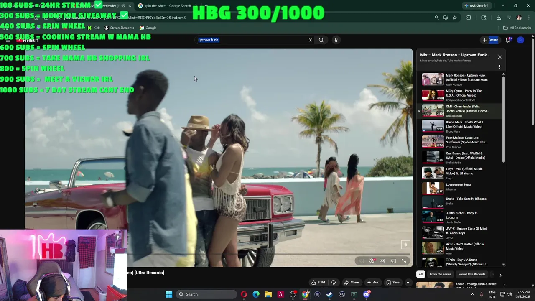Click the volume speaker icon in tray
Viewport: 535px width, 301px height.
coord(509,294)
